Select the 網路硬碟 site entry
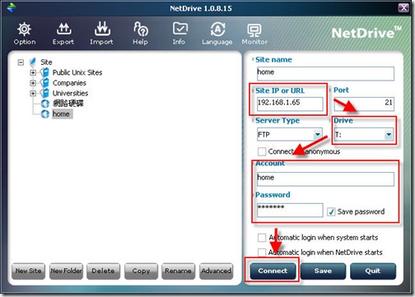415x297 pixels. 68,104
